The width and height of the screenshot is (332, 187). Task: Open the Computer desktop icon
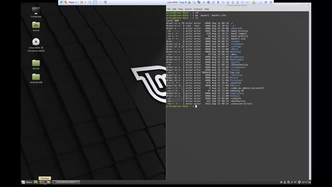[x=36, y=12]
